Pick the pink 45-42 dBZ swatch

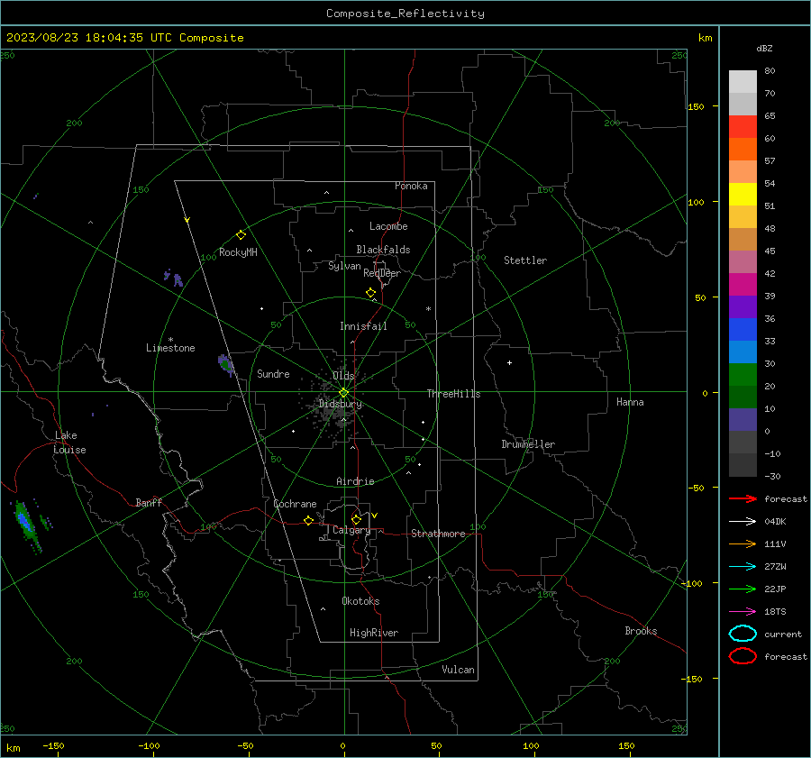pyautogui.click(x=743, y=261)
